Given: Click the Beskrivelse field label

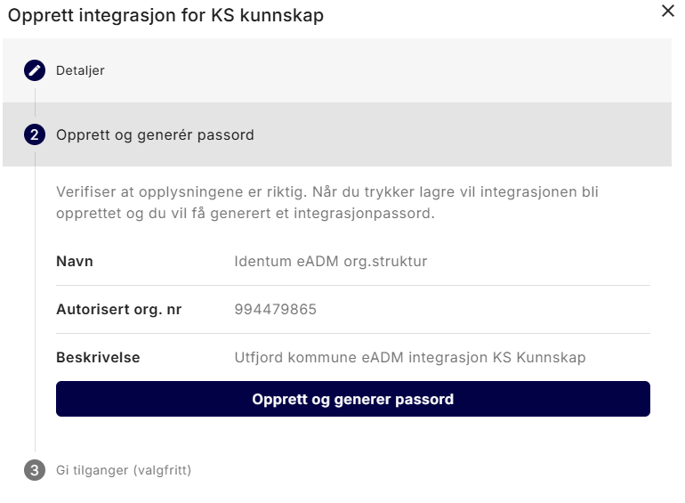Looking at the screenshot, I should click(98, 358).
